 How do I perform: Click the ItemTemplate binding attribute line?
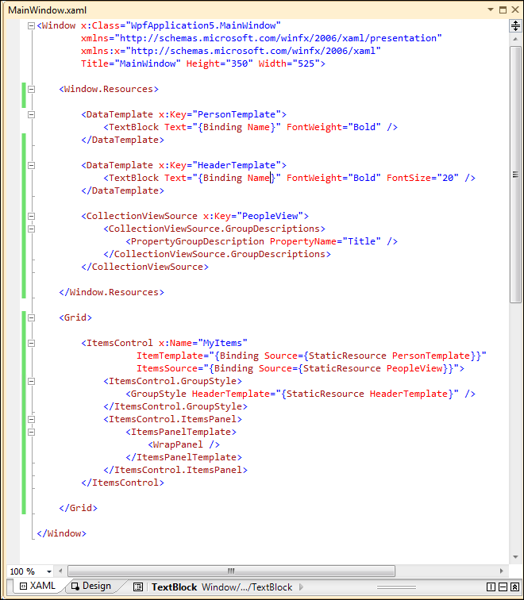click(311, 356)
